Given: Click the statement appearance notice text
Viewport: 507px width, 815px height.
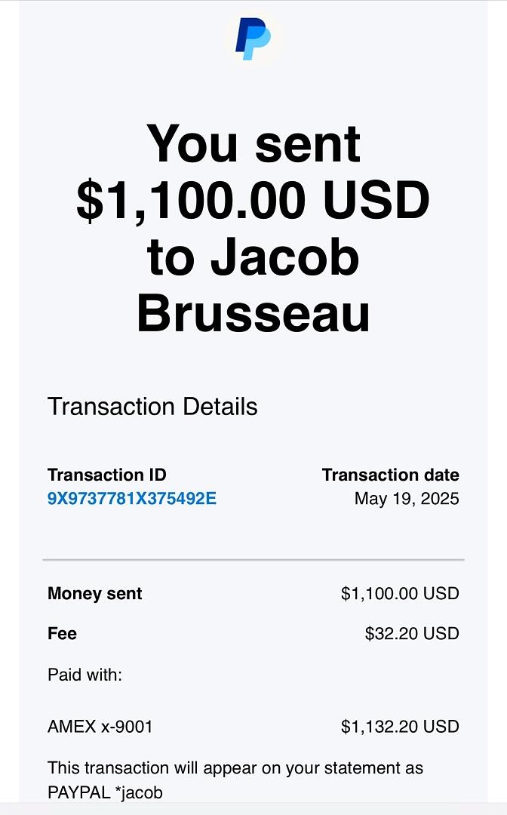Looking at the screenshot, I should pos(235,768).
